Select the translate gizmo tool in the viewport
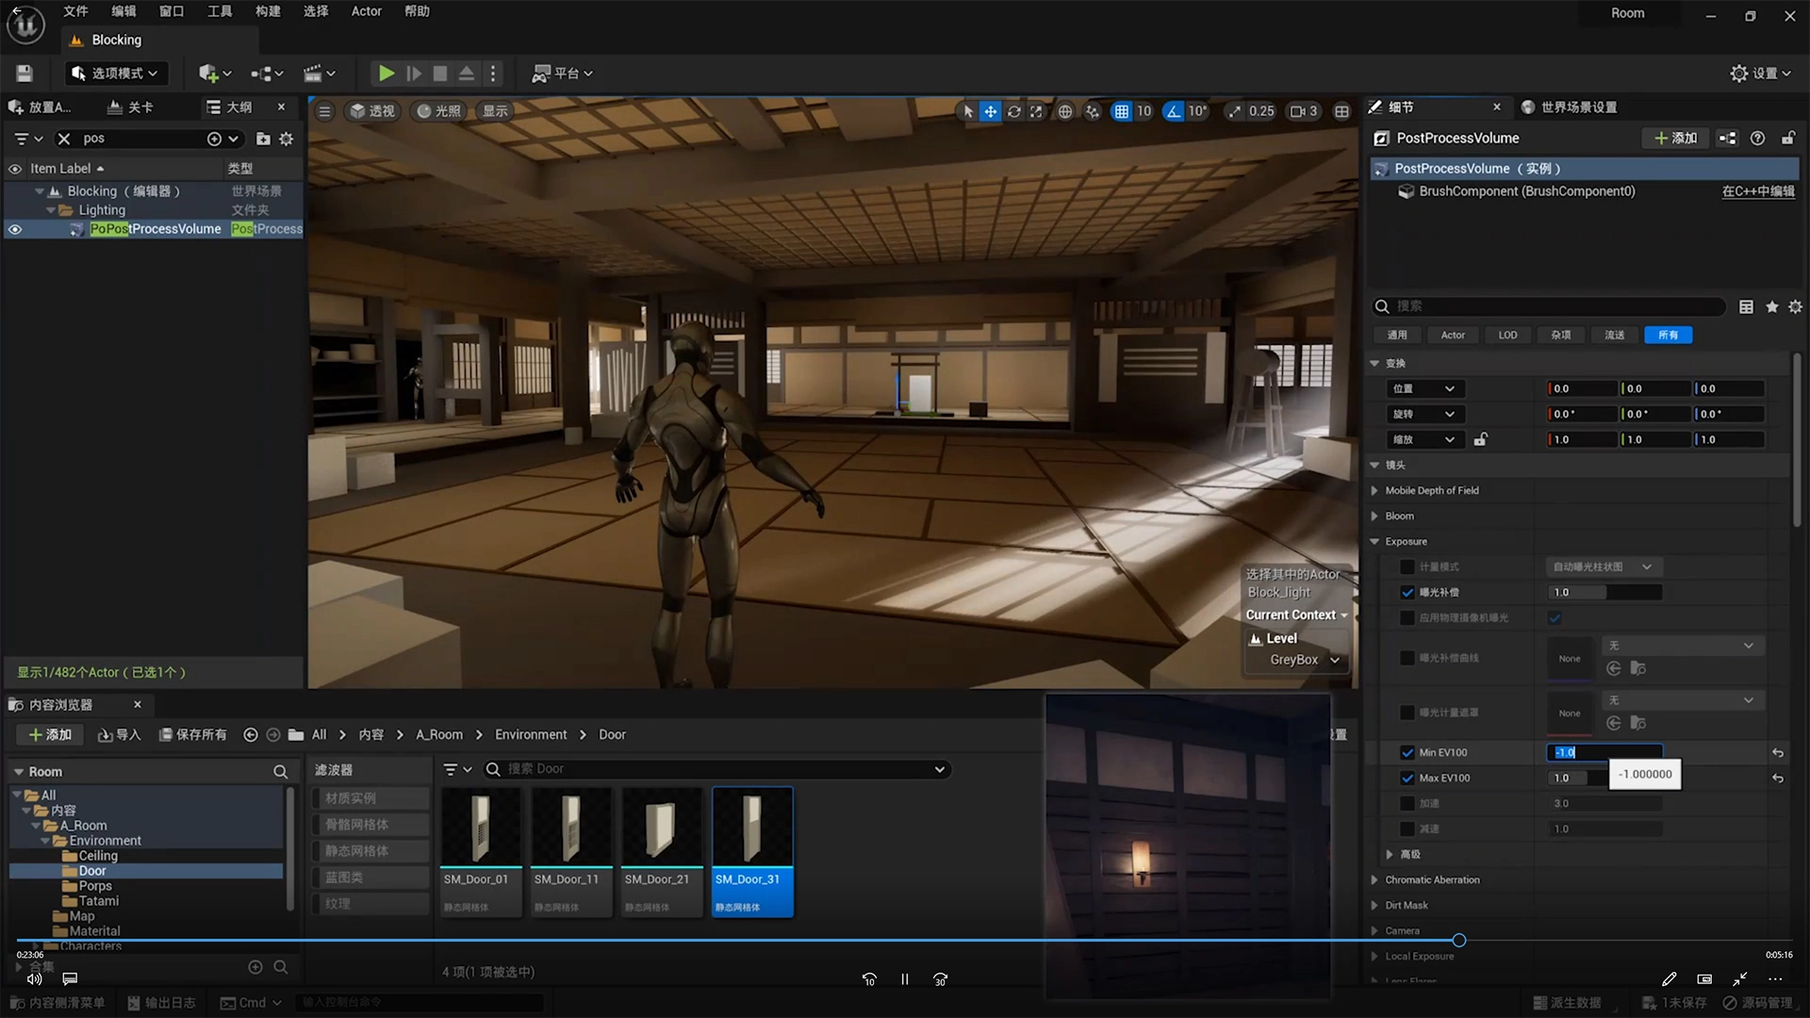Image resolution: width=1810 pixels, height=1018 pixels. tap(990, 111)
